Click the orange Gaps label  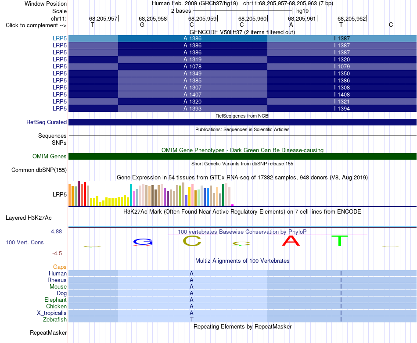(60, 267)
